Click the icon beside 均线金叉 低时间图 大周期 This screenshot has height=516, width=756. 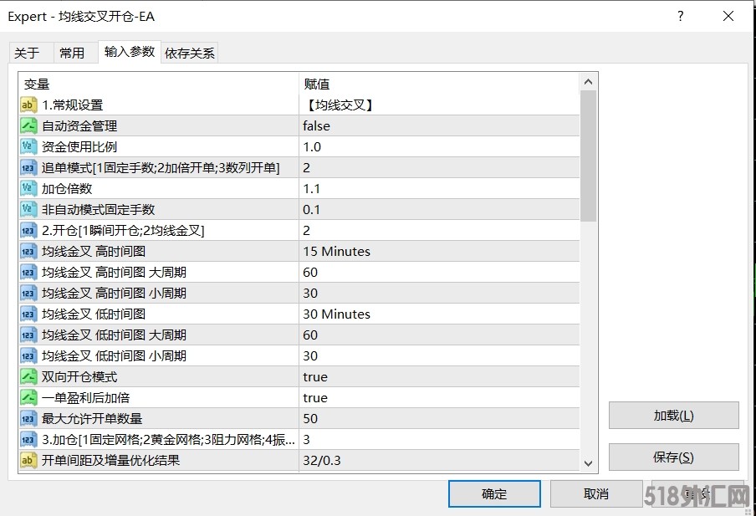(x=28, y=335)
